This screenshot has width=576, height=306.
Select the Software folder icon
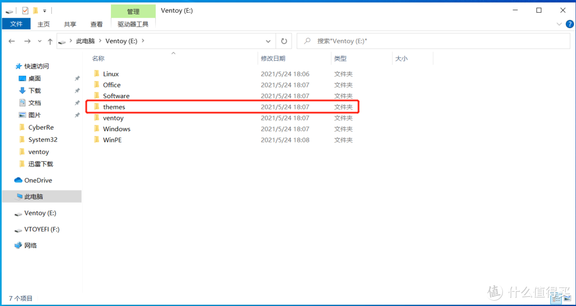pos(97,95)
